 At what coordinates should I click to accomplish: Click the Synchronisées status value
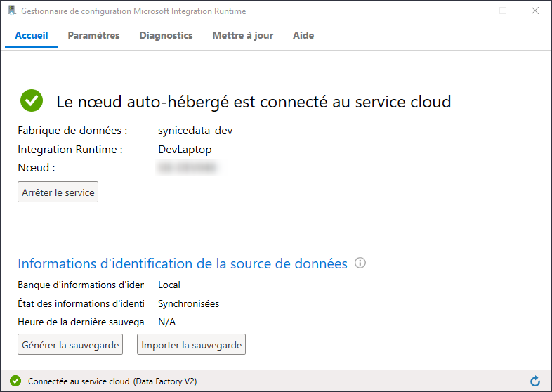point(188,303)
